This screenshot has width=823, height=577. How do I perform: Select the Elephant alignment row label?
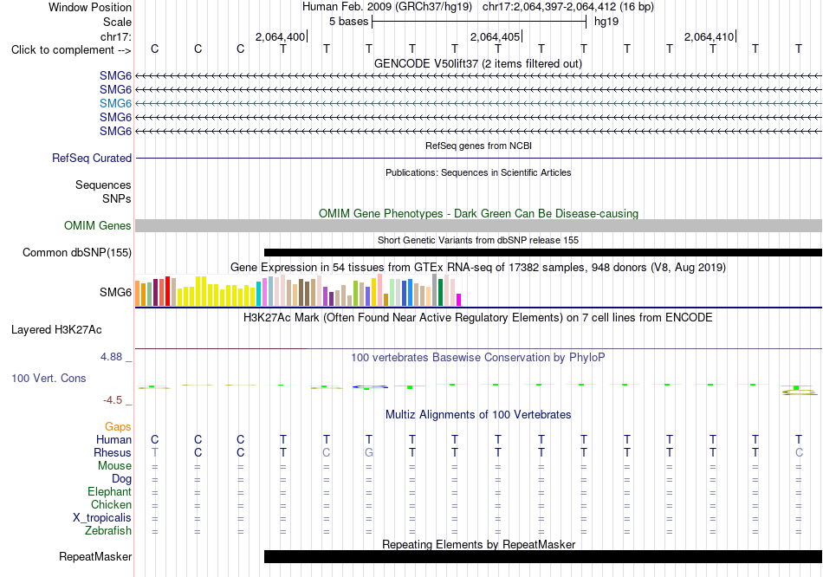coord(110,492)
